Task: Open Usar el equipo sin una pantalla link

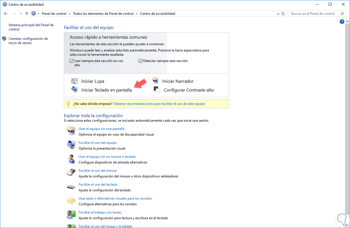Action: [101, 129]
